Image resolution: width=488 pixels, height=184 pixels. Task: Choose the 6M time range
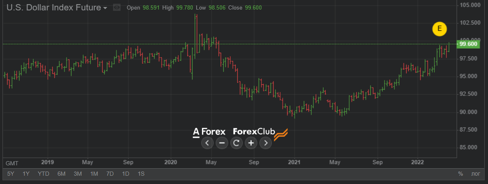(61, 174)
